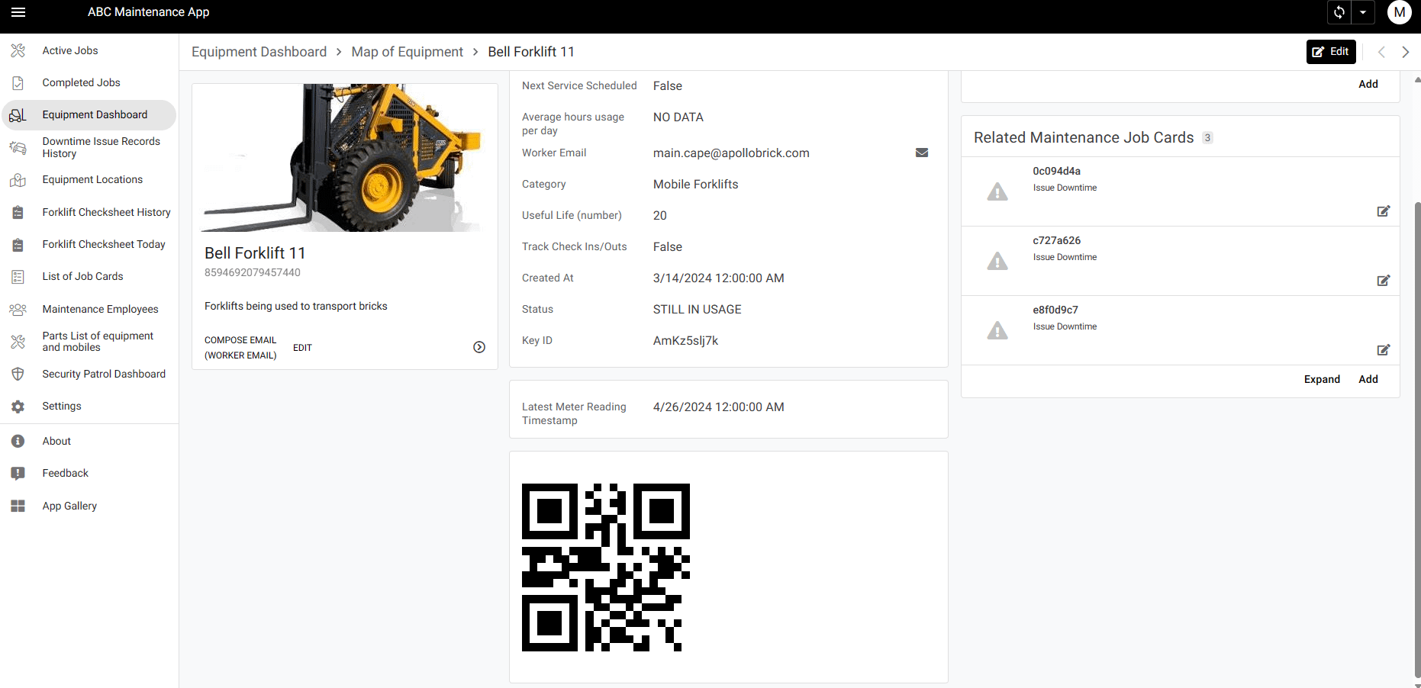This screenshot has width=1421, height=688.
Task: Click the equipment QR code image
Action: pyautogui.click(x=606, y=567)
